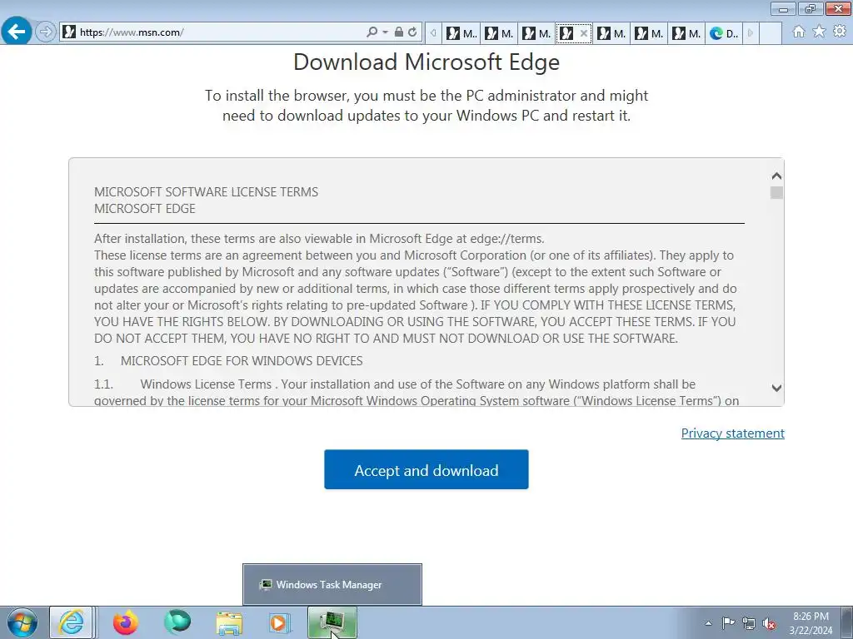
Task: Click the Accept and download button
Action: (x=426, y=469)
